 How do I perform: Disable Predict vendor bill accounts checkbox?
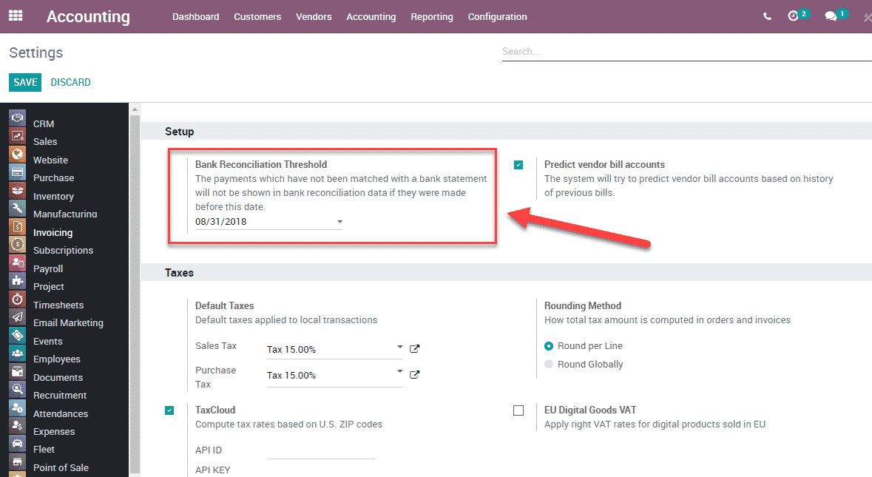(x=518, y=165)
